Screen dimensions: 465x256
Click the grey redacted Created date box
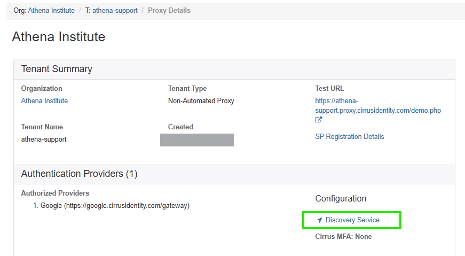coord(197,140)
